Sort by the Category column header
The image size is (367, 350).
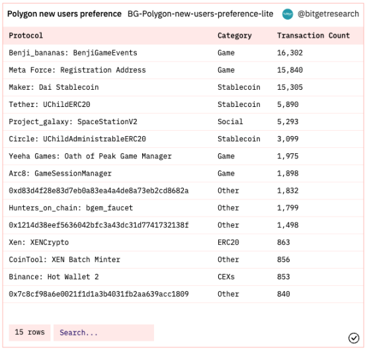point(235,36)
